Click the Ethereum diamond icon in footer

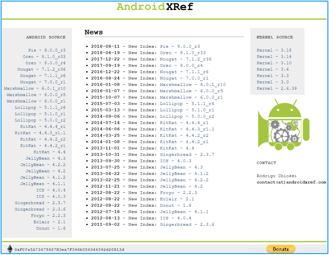[10, 249]
